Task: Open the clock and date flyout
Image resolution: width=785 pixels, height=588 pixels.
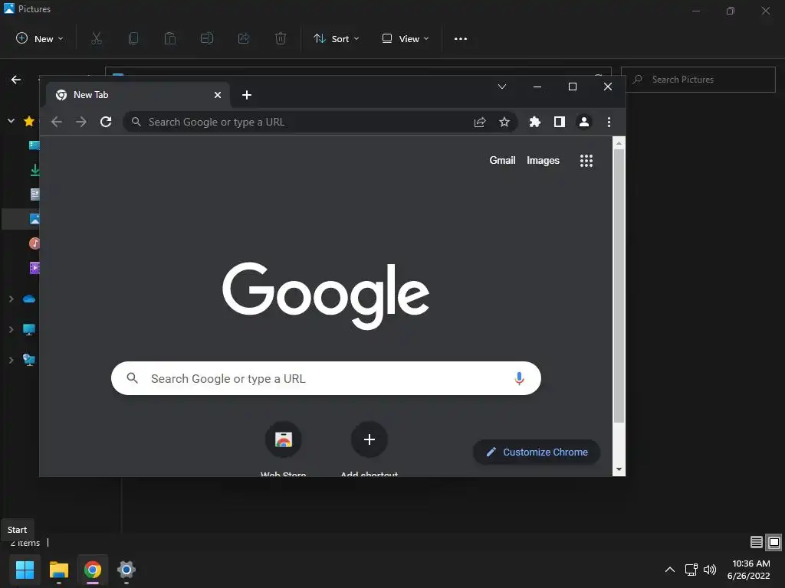Action: coord(749,570)
